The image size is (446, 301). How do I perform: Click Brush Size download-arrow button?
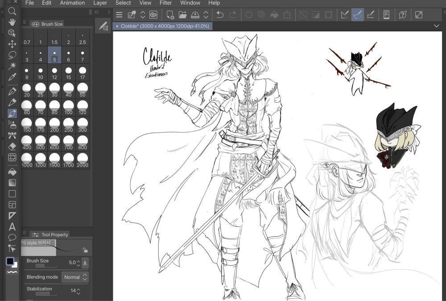85,263
